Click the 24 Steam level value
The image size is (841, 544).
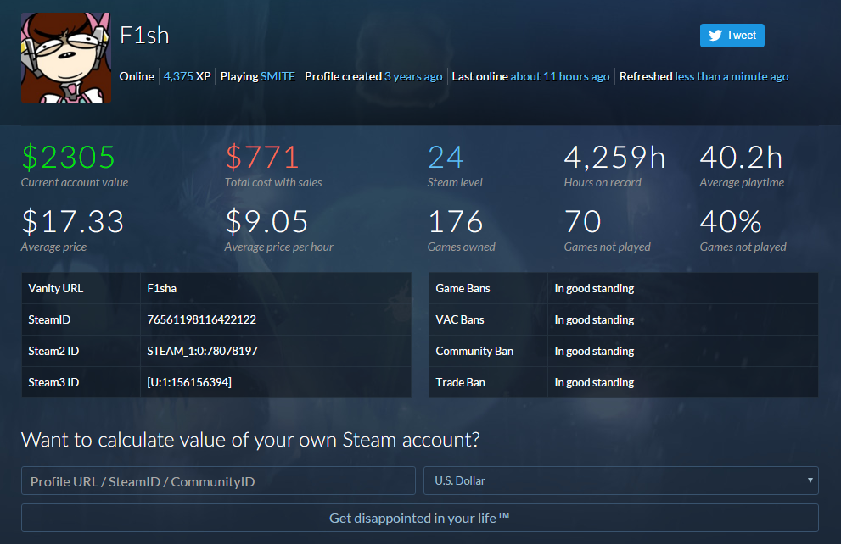click(446, 158)
